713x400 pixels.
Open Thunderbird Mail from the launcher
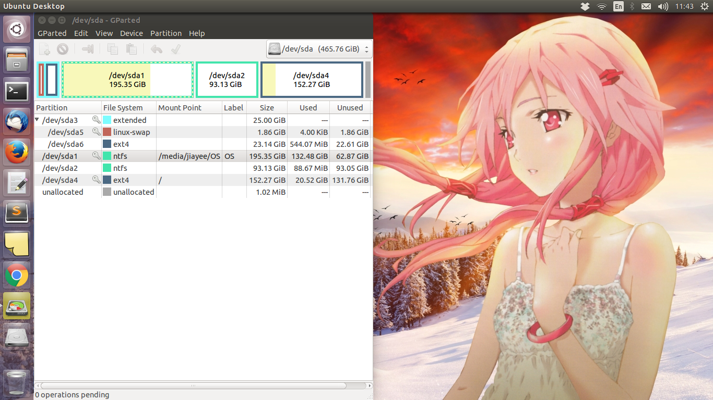pos(17,122)
